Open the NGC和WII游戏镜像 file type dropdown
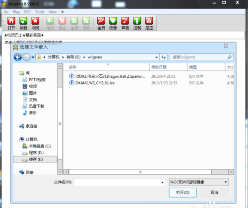 pyautogui.click(x=198, y=182)
